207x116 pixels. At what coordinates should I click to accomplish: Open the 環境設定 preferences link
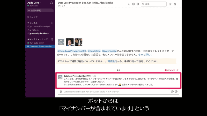coord(112,61)
